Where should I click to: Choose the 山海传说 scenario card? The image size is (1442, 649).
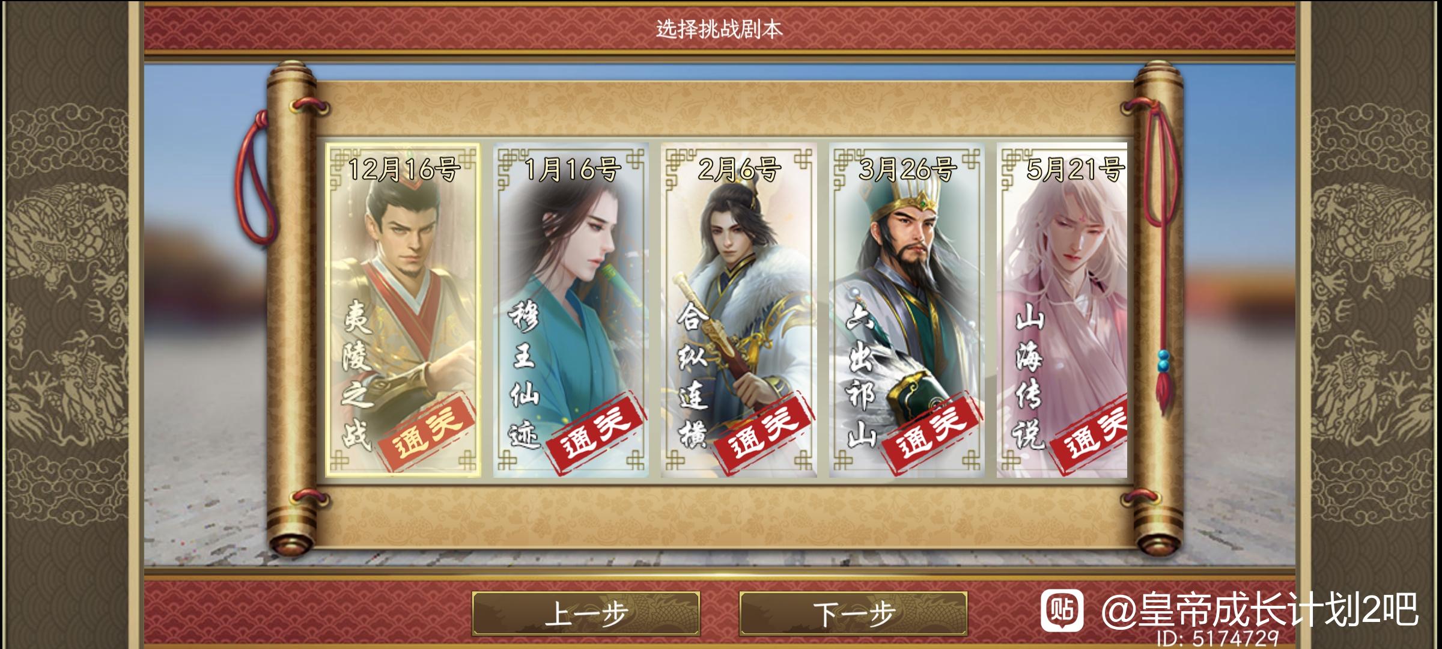click(x=1062, y=310)
